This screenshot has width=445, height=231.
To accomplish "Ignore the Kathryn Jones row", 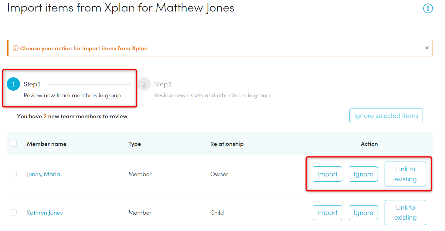I will [363, 213].
